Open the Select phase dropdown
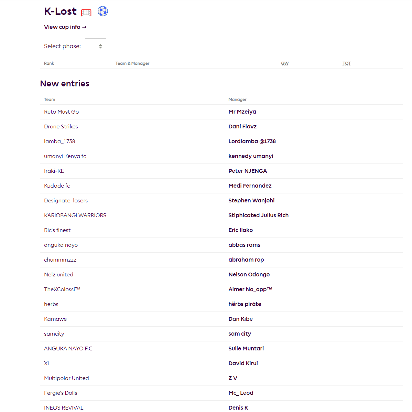 pyautogui.click(x=96, y=46)
